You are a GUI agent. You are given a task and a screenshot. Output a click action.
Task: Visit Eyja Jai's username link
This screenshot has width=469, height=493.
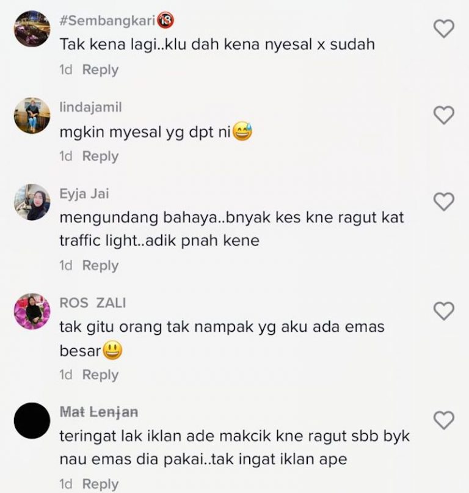84,194
